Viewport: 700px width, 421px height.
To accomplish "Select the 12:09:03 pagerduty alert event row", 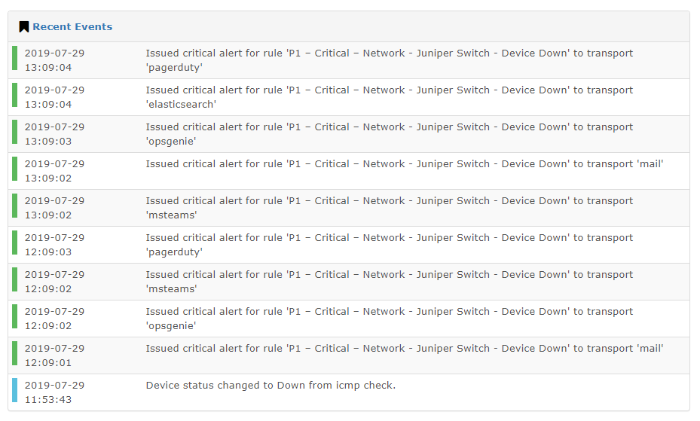I will [349, 245].
